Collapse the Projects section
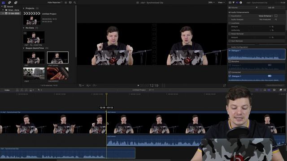The height and width of the screenshot is (161, 287). (x=24, y=8)
